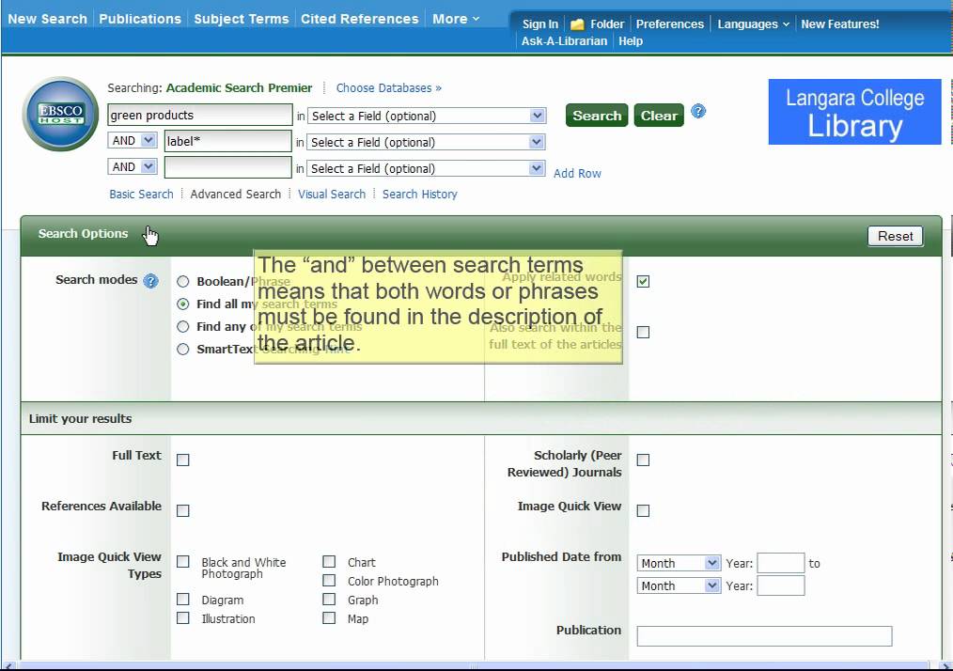Click the EBSCOhost logo icon
Image resolution: width=953 pixels, height=671 pixels.
point(60,114)
